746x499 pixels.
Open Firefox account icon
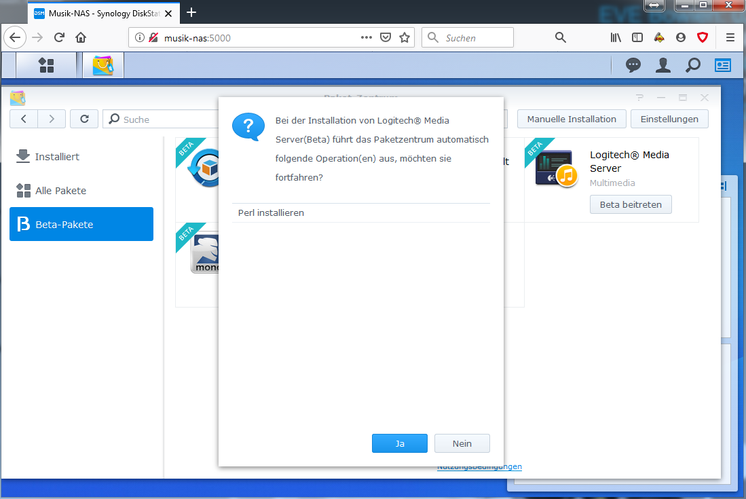click(x=681, y=37)
